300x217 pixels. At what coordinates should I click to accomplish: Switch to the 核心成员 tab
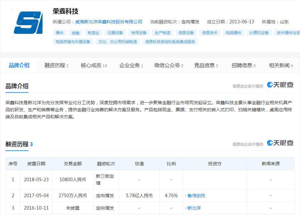point(91,65)
